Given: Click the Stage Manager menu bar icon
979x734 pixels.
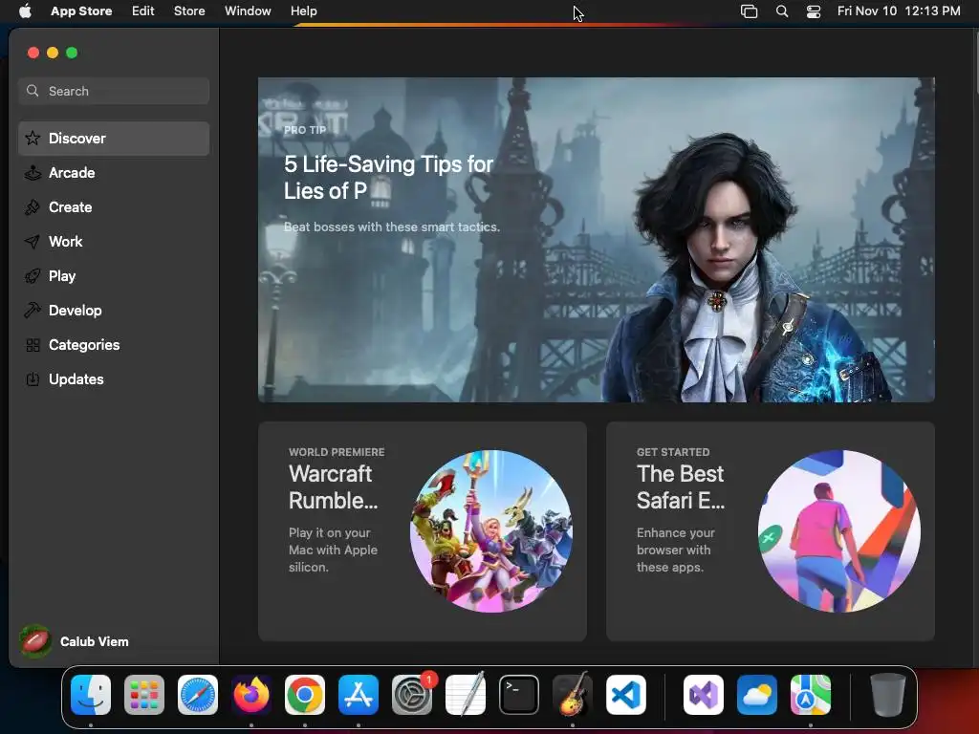Looking at the screenshot, I should [x=749, y=11].
